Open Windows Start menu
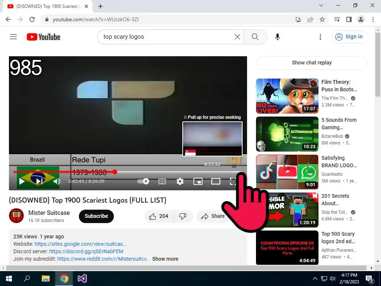Screen dimensions: 381x286 (9, 279)
